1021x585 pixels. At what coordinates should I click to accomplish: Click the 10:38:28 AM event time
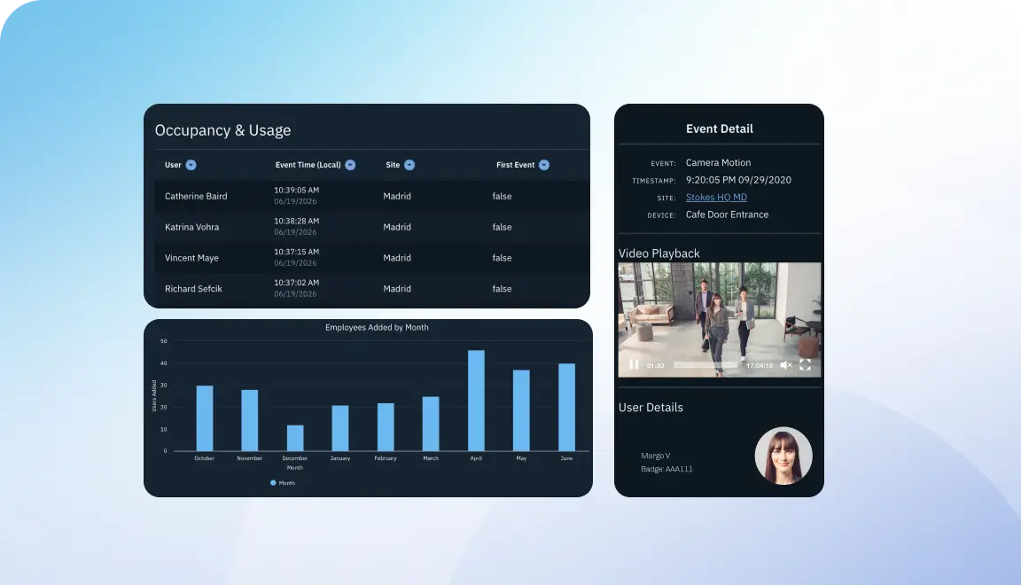coord(296,221)
